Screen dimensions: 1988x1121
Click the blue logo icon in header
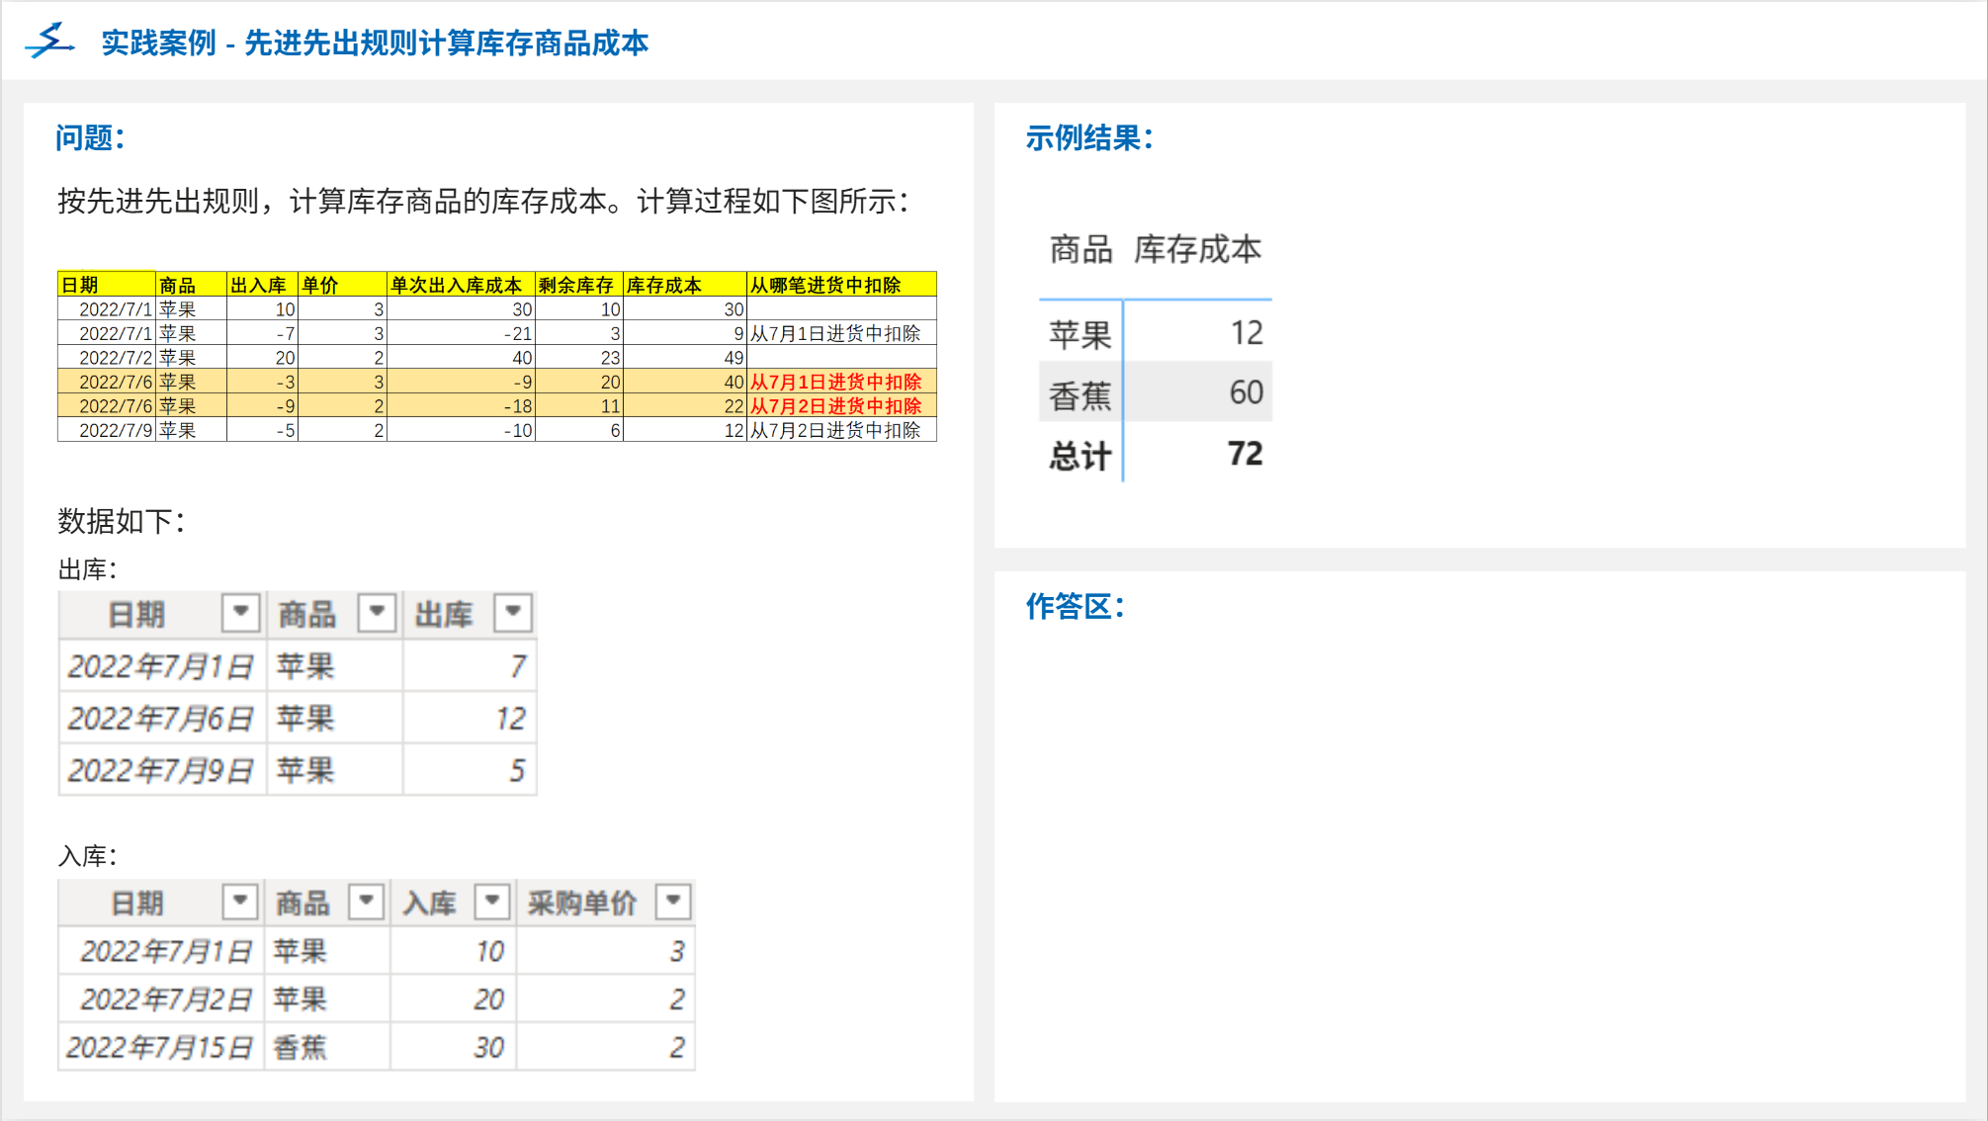[49, 42]
